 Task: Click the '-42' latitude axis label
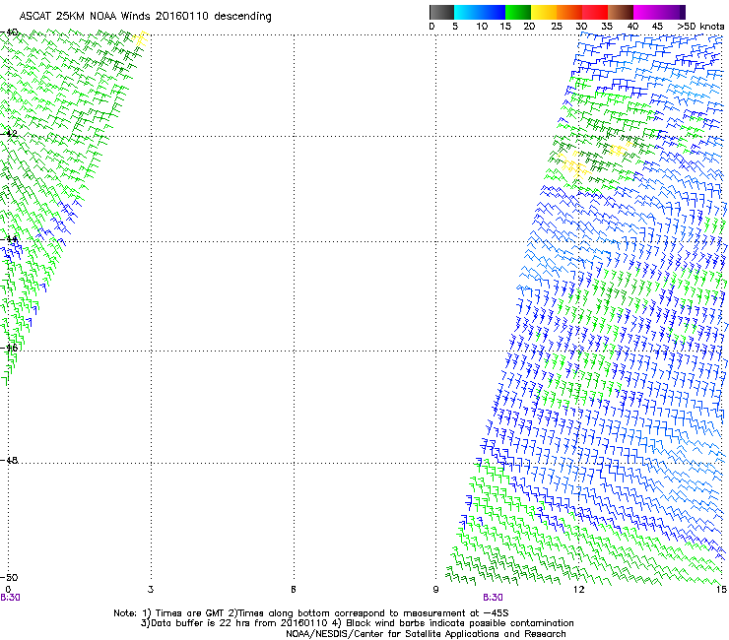(9, 133)
